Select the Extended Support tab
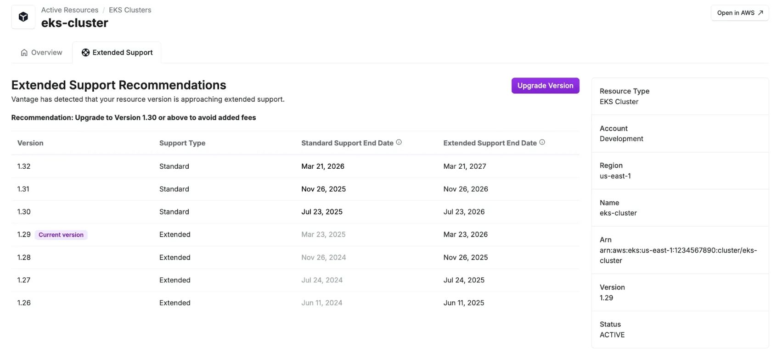Viewport: 777px width, 353px height. coord(117,53)
